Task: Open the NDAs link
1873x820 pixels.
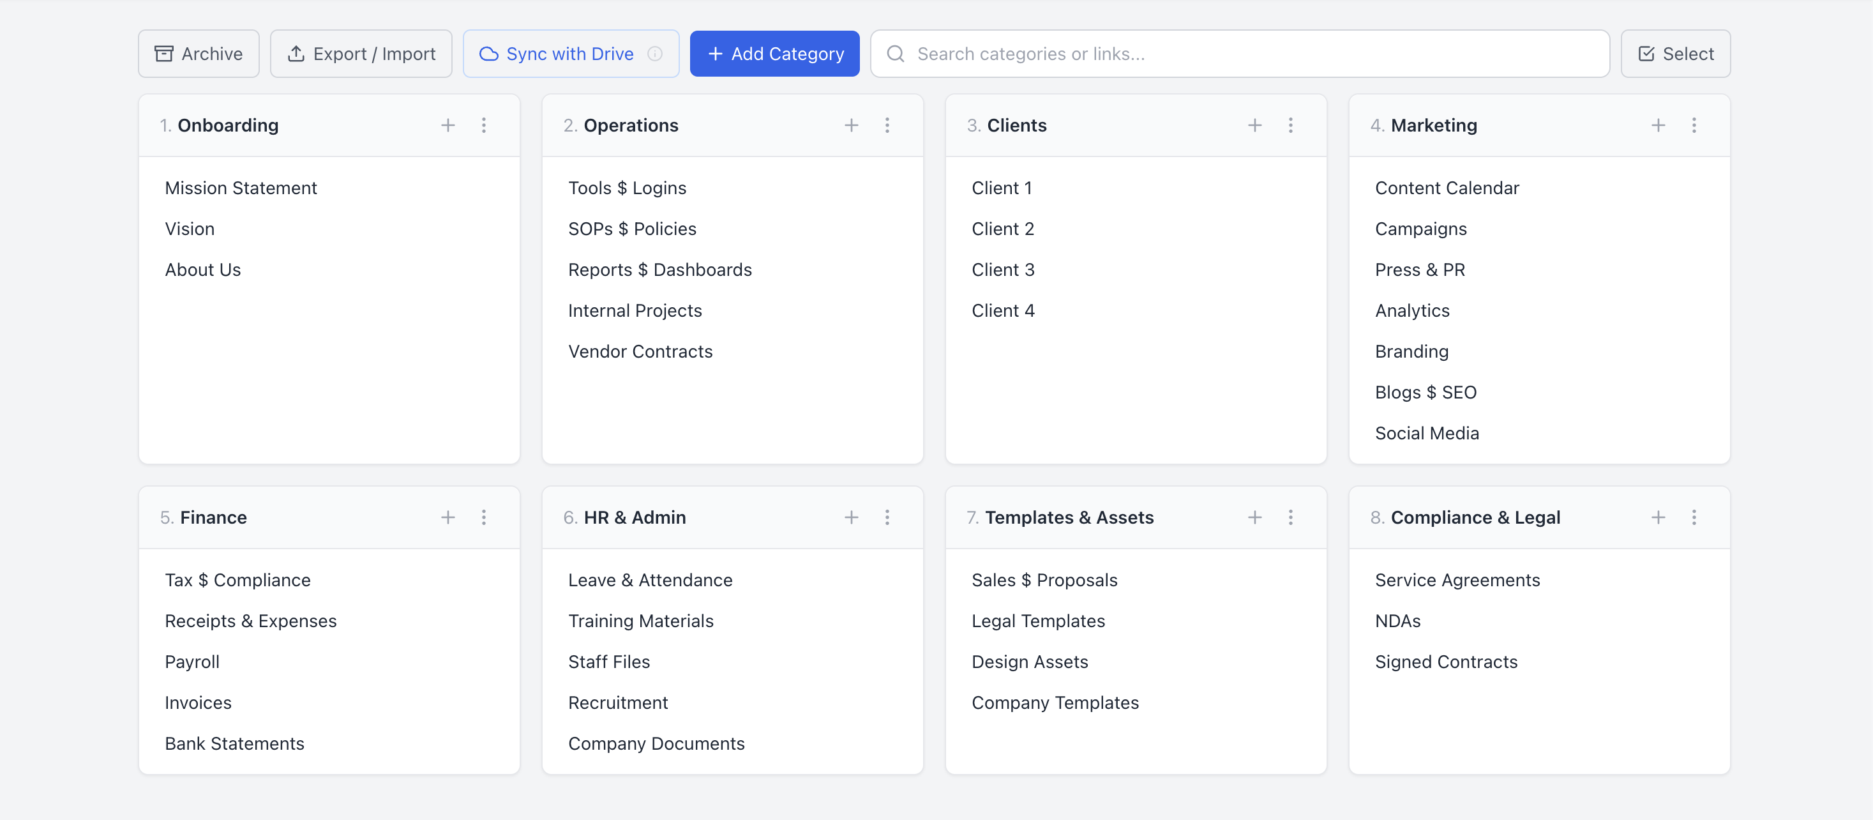Action: (1398, 621)
